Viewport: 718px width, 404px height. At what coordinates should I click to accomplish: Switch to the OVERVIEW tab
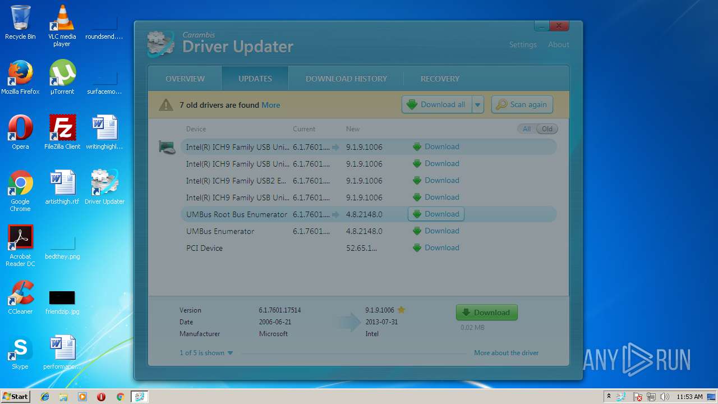pos(185,79)
